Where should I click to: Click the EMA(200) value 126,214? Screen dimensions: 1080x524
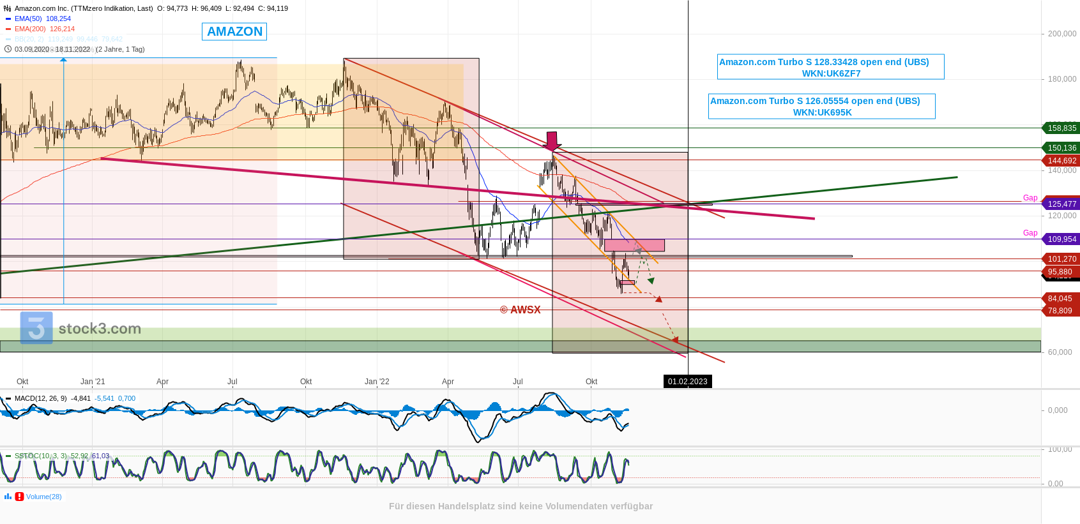point(62,29)
